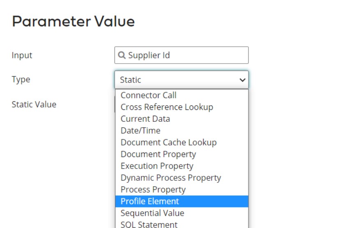
Task: Choose Sequential Value from the list
Action: click(x=152, y=213)
